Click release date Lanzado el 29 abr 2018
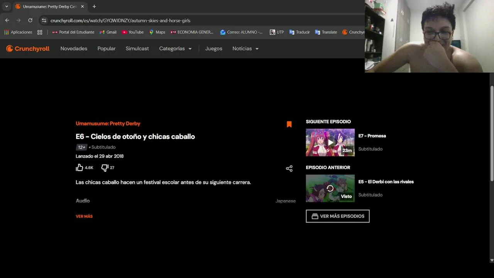Screen dimensions: 494x278 pos(100,156)
